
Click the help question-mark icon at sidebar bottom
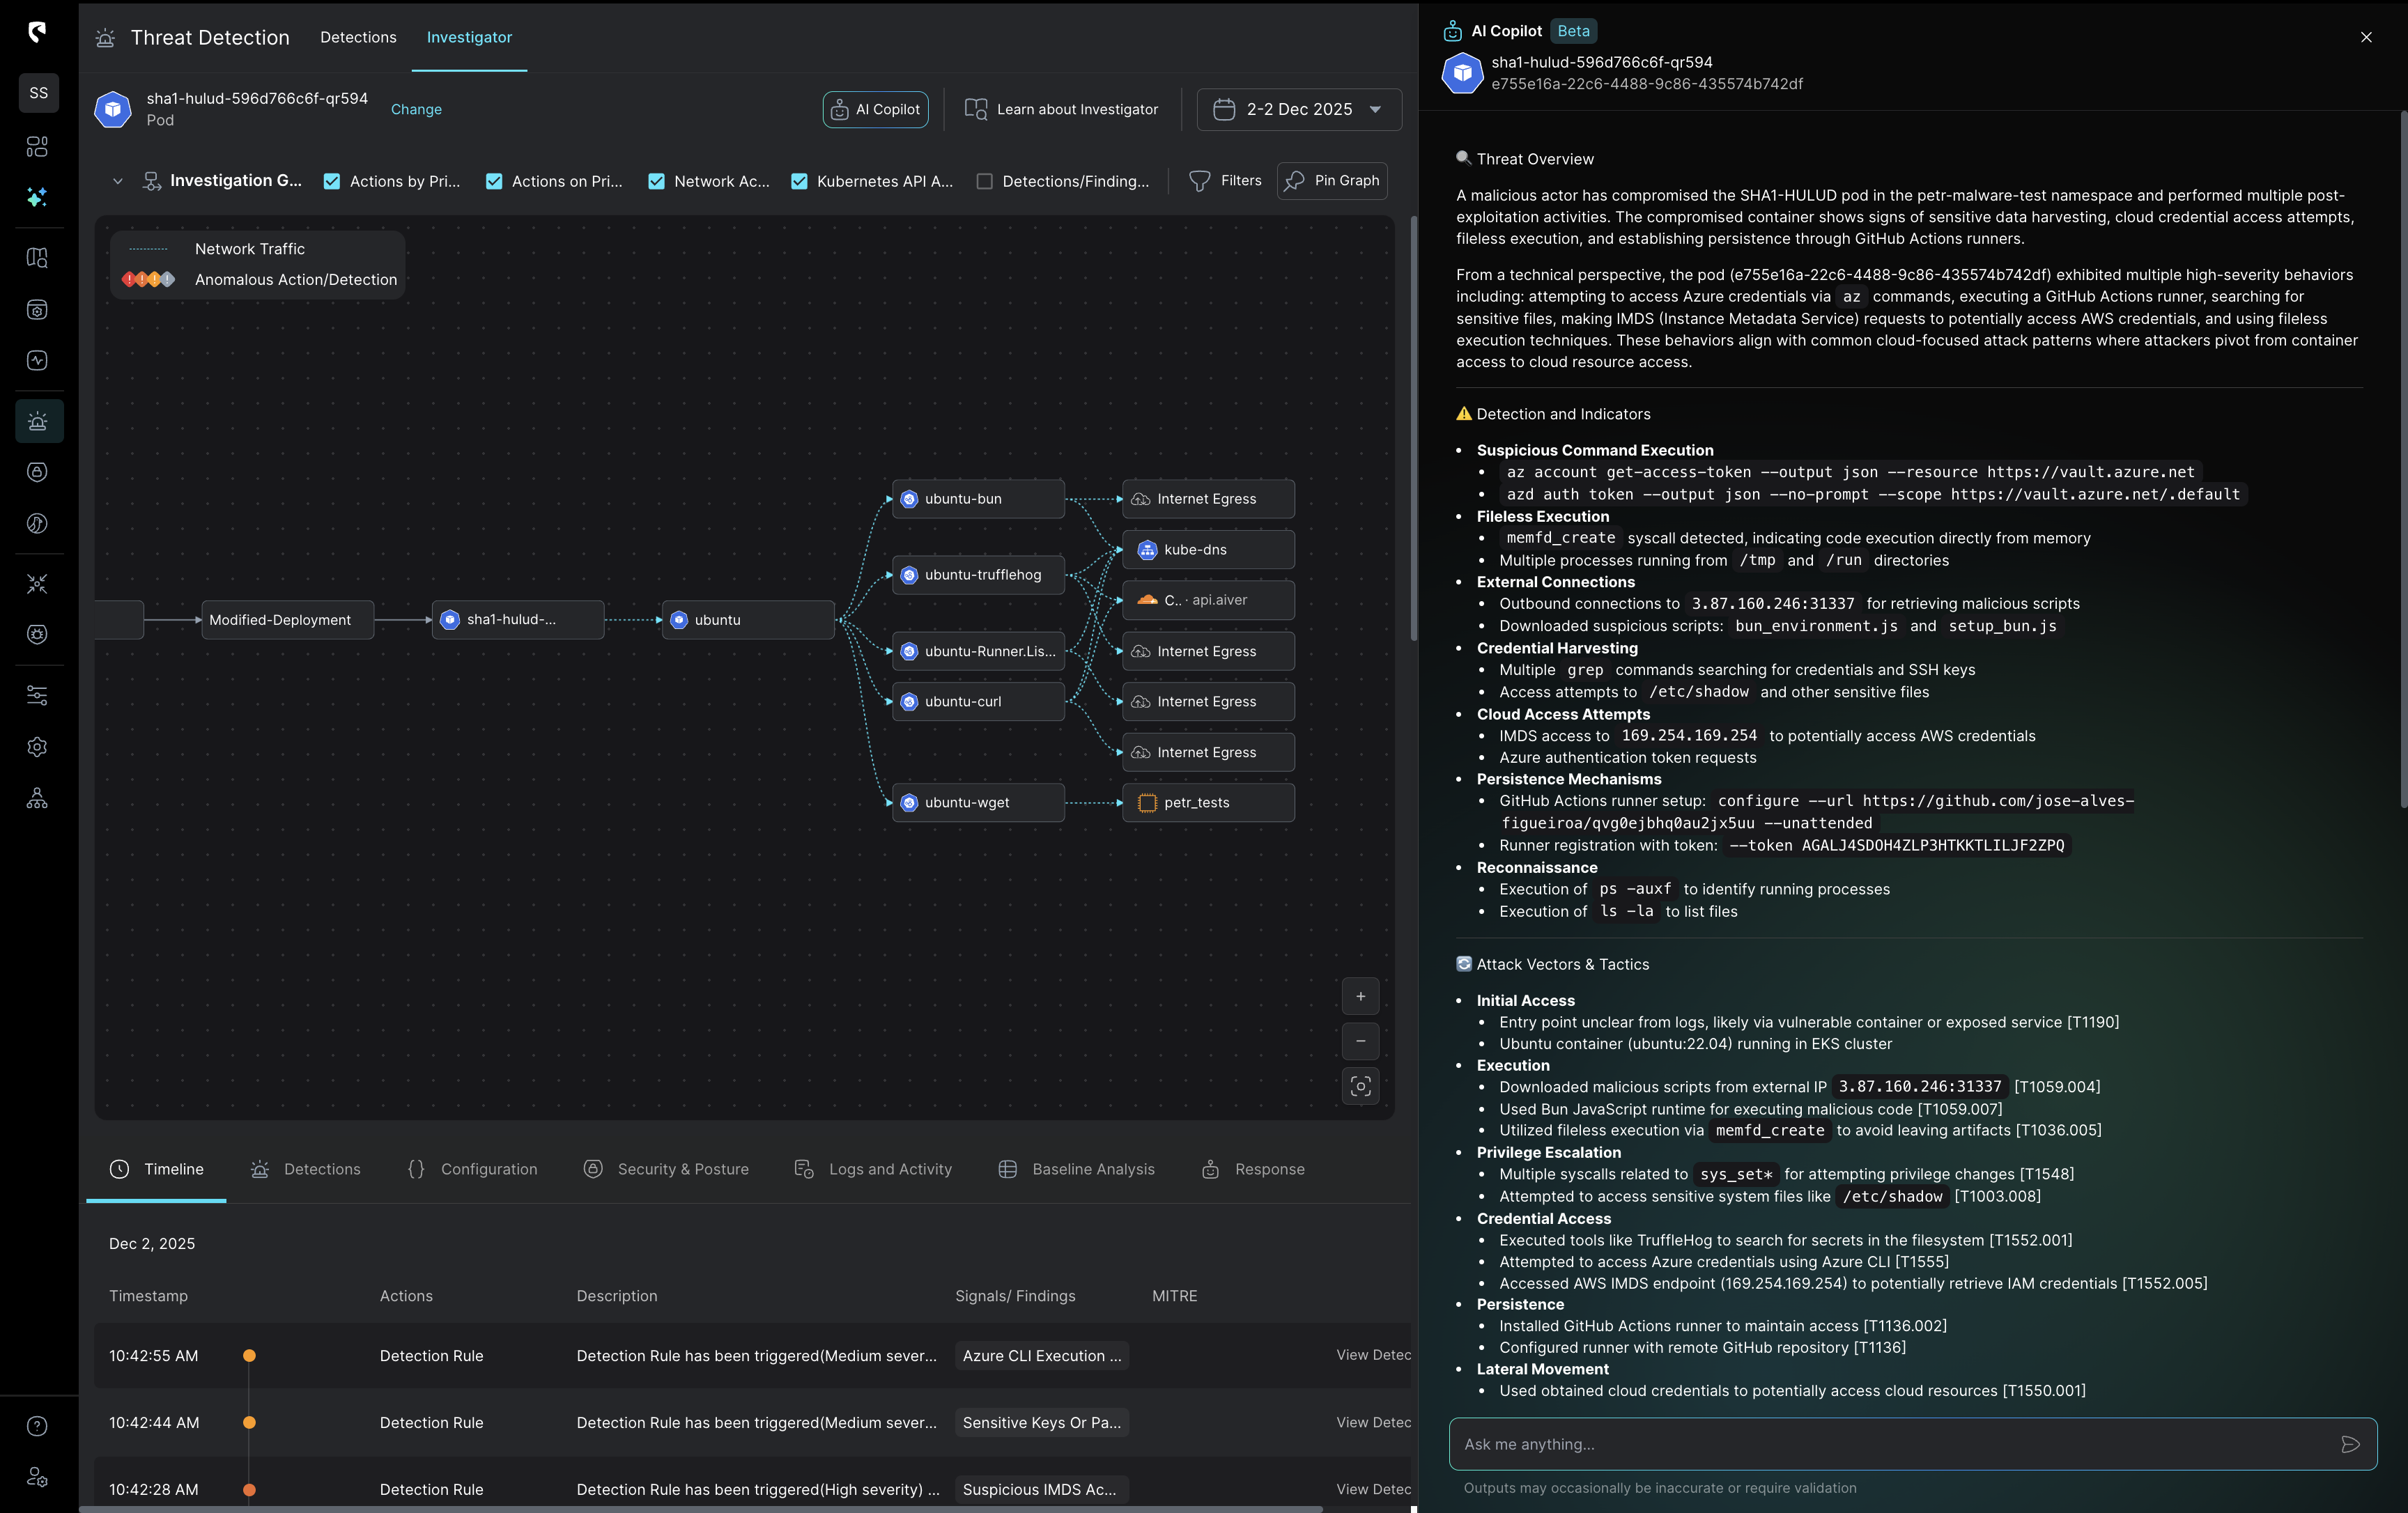[37, 1427]
